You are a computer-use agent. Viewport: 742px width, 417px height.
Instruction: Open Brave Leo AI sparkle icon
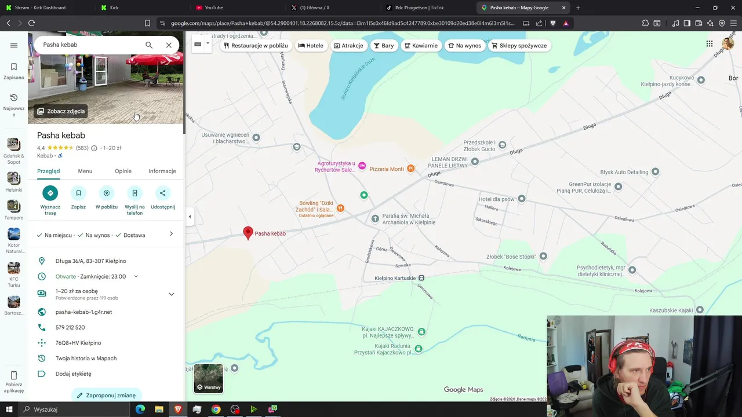[x=710, y=23]
